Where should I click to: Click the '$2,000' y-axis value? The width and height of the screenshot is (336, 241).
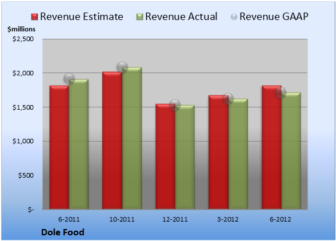pyautogui.click(x=23, y=73)
